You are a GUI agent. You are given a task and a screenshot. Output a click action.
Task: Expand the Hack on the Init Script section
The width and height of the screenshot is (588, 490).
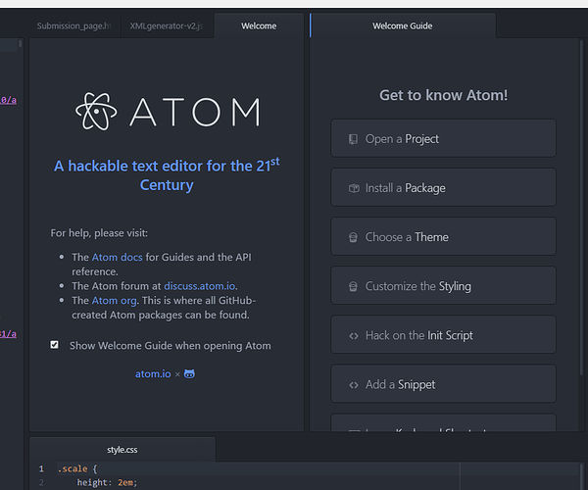(443, 335)
